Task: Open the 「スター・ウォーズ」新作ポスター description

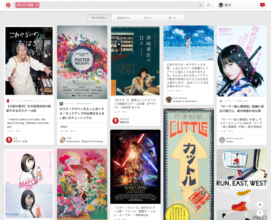Action: click(134, 211)
